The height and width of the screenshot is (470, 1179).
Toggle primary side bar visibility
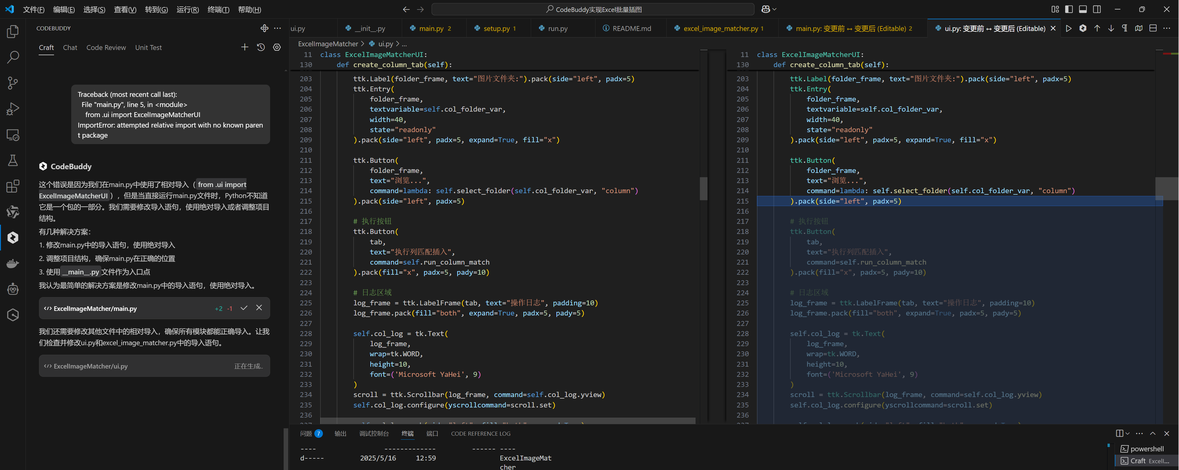click(x=1069, y=9)
